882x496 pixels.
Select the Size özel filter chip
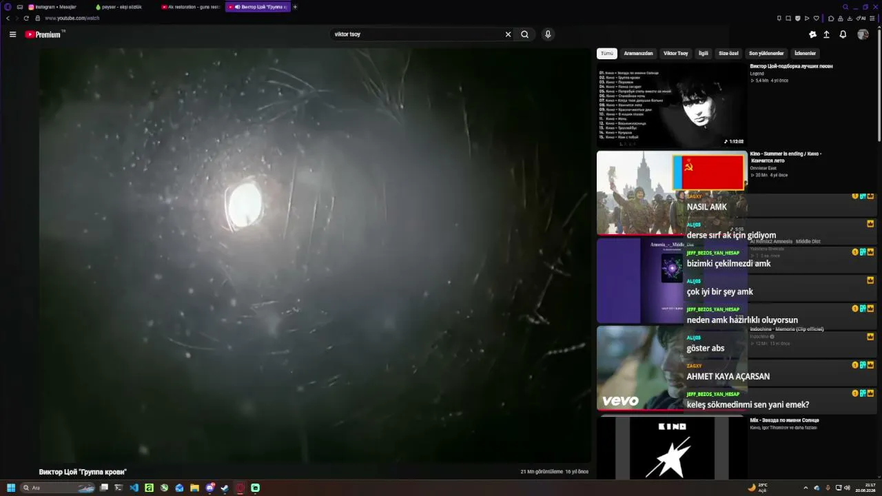pyautogui.click(x=728, y=53)
